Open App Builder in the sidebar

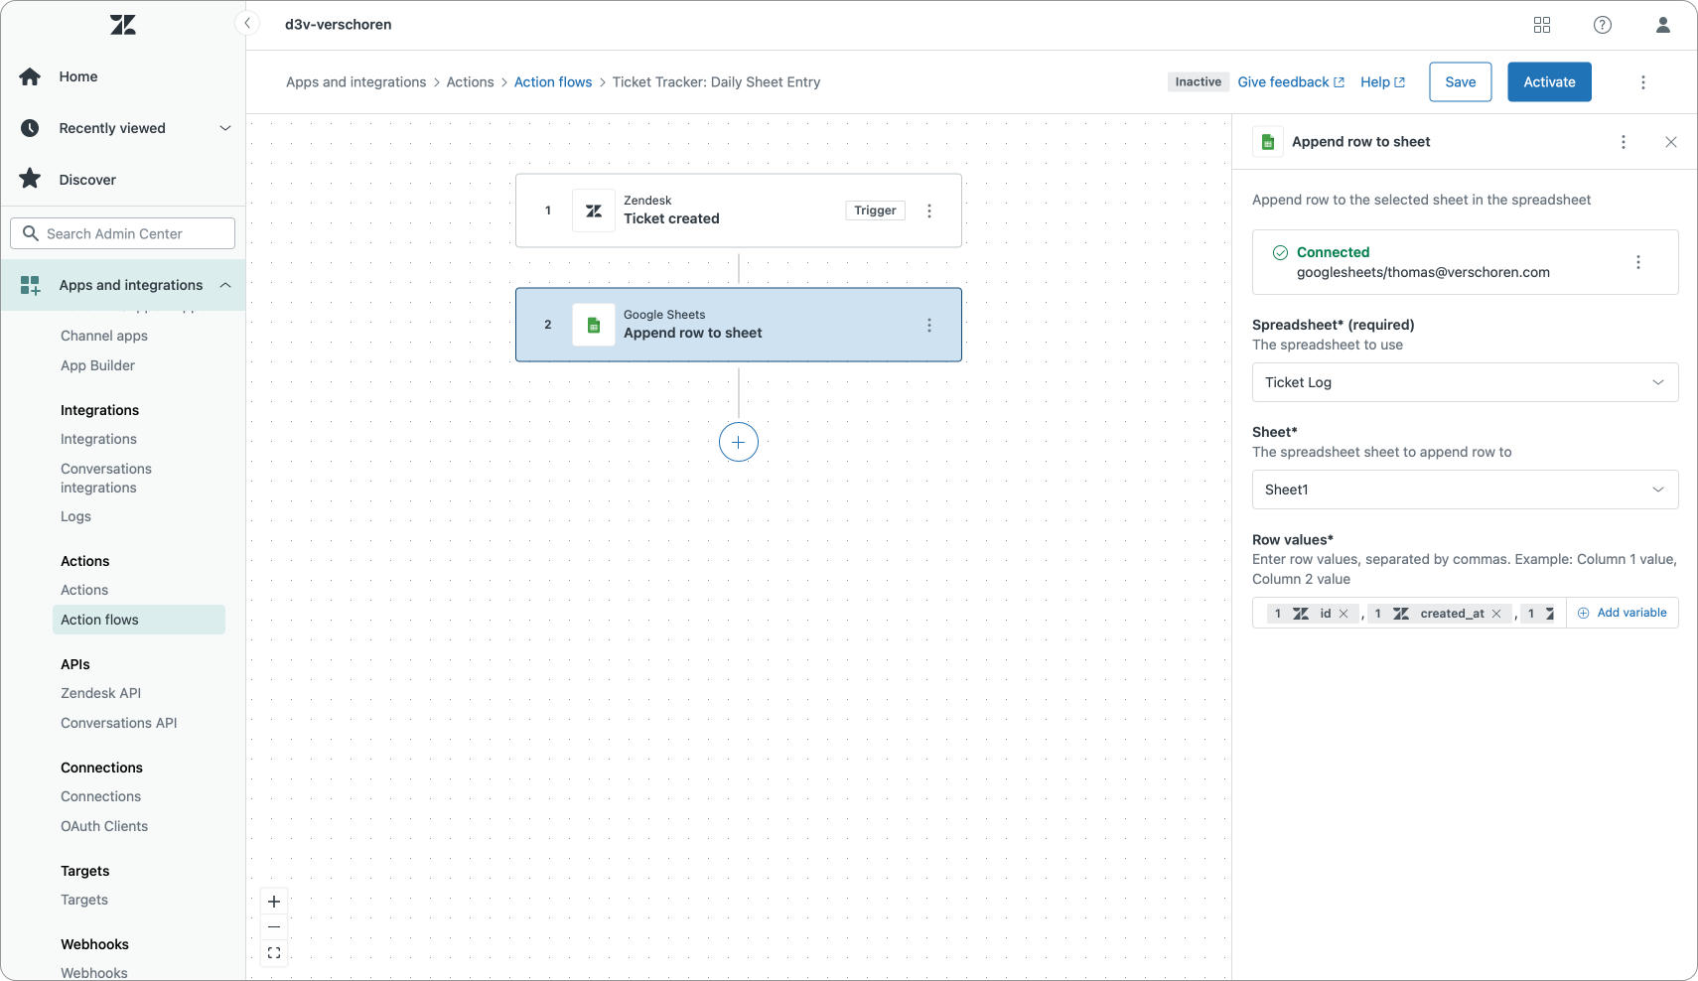tap(97, 365)
